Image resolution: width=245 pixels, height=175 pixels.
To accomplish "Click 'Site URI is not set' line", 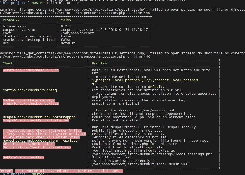I will (x=111, y=157).
